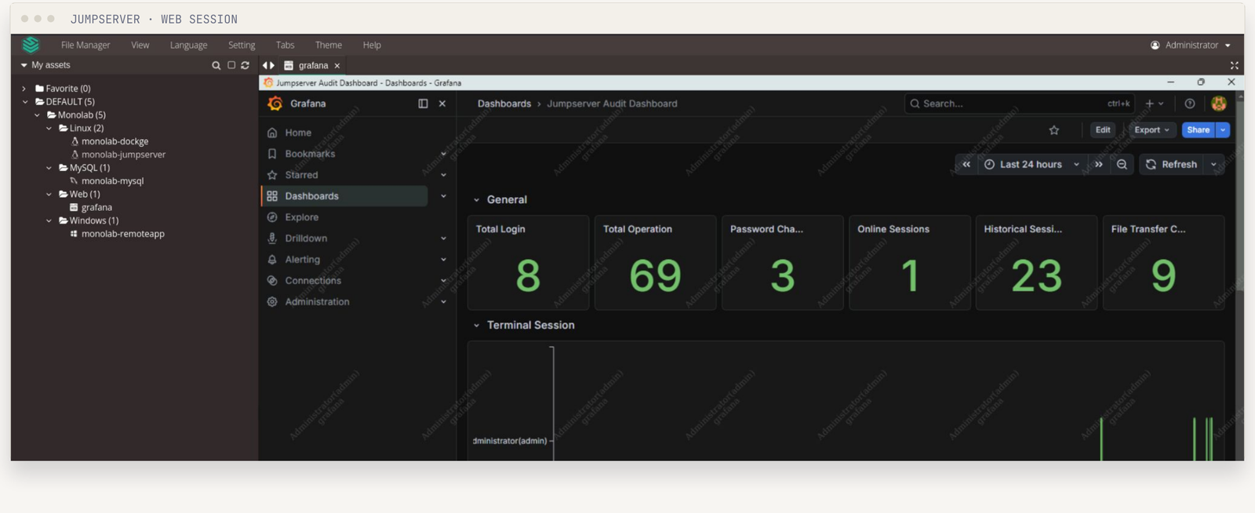The image size is (1255, 513).
Task: Open Bookmarks in Grafana sidebar
Action: click(310, 154)
